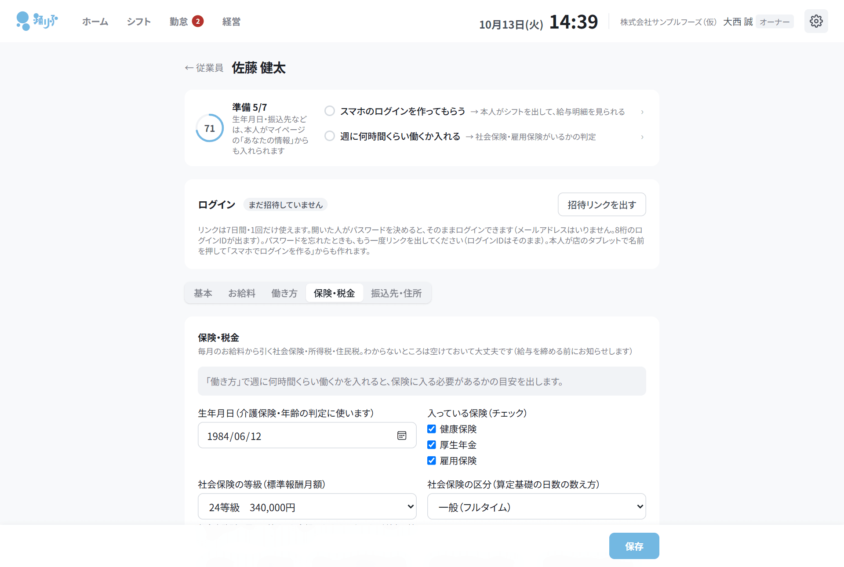The width and height of the screenshot is (844, 567).
Task: Click the chevron on weekly hours row
Action: [x=642, y=137]
